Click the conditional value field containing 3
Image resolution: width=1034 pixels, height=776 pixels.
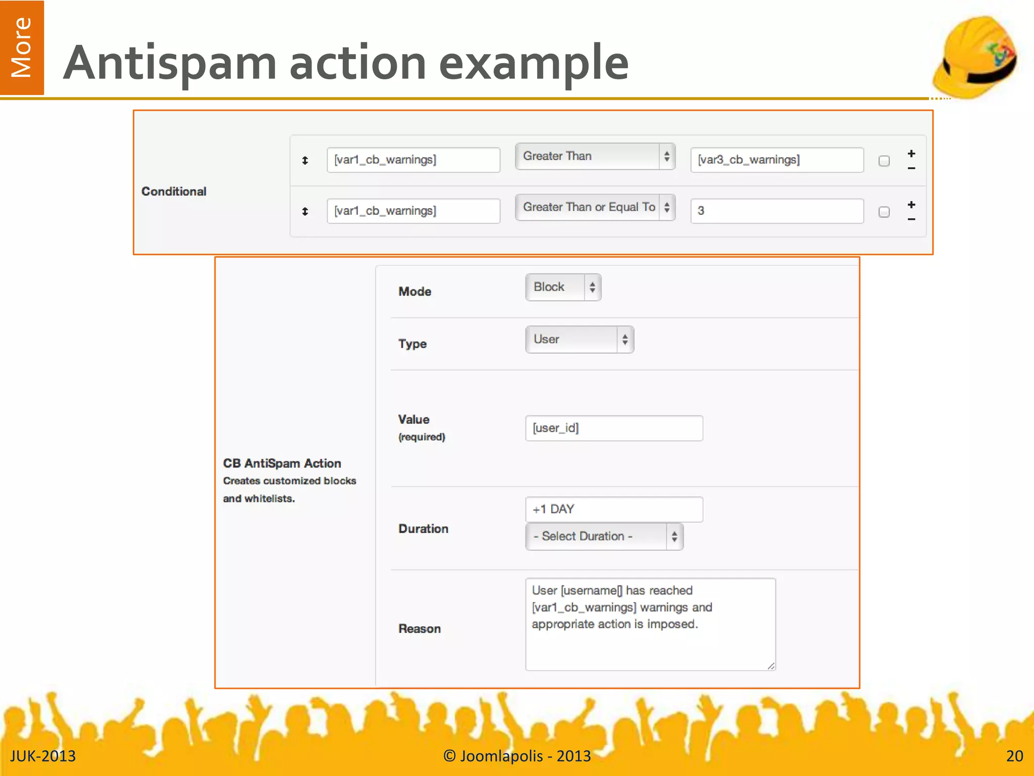777,211
